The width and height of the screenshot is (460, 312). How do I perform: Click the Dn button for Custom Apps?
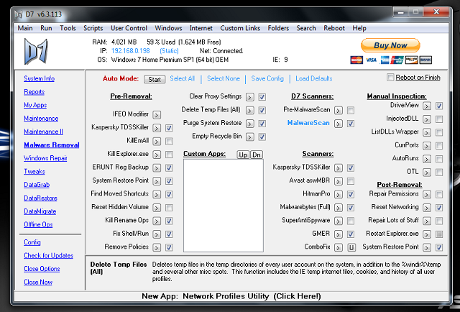click(257, 155)
